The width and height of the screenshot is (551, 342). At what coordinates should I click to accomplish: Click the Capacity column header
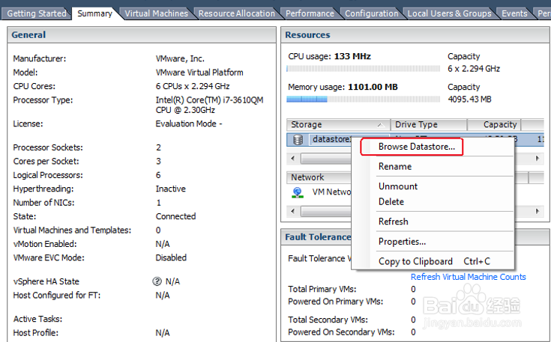(494, 124)
